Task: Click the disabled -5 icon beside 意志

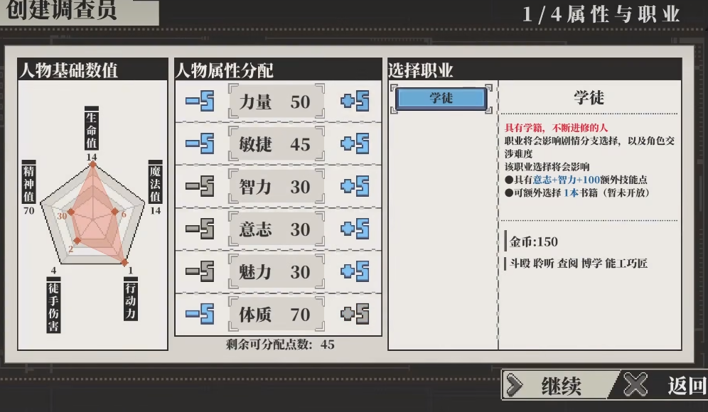Action: coord(200,228)
